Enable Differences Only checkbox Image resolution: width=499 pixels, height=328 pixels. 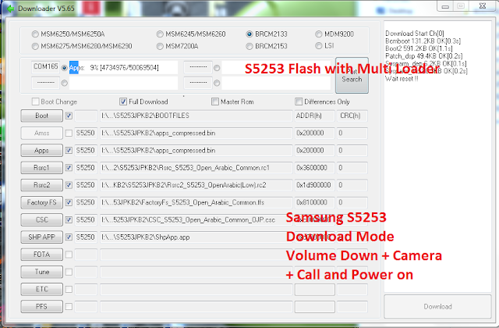tap(299, 102)
